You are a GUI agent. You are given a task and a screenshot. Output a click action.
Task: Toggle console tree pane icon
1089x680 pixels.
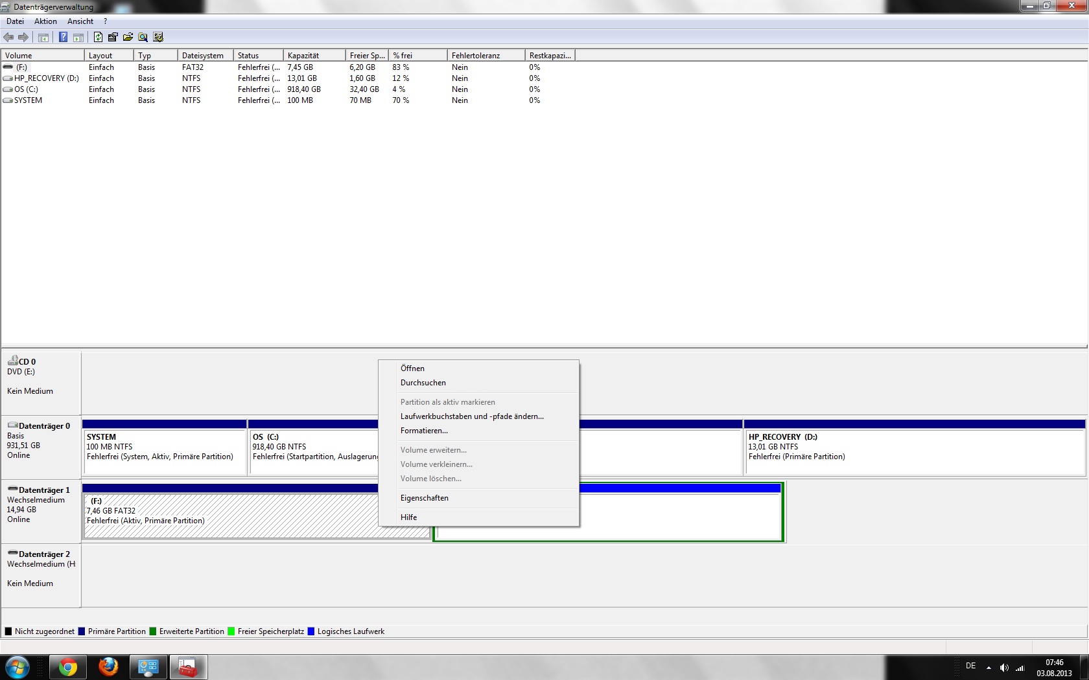pos(43,38)
